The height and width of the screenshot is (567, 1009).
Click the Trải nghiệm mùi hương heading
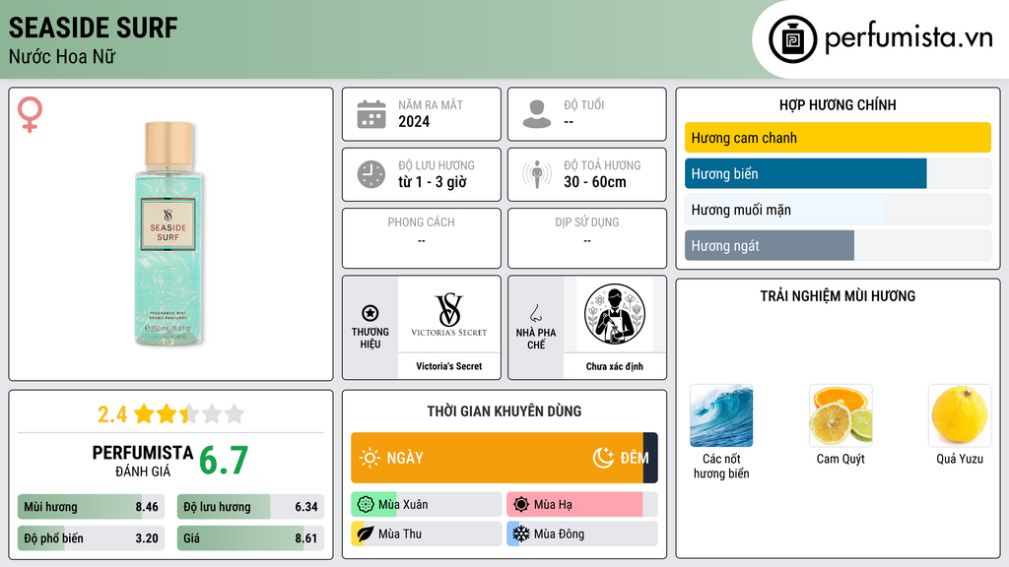838,295
